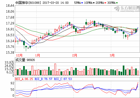Click the 16.53 price axis label
Image resolution: width=140 pixels, height=98 pixels.
10,35
